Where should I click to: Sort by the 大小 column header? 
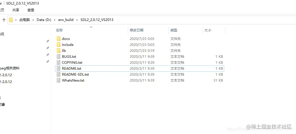coord(208,30)
